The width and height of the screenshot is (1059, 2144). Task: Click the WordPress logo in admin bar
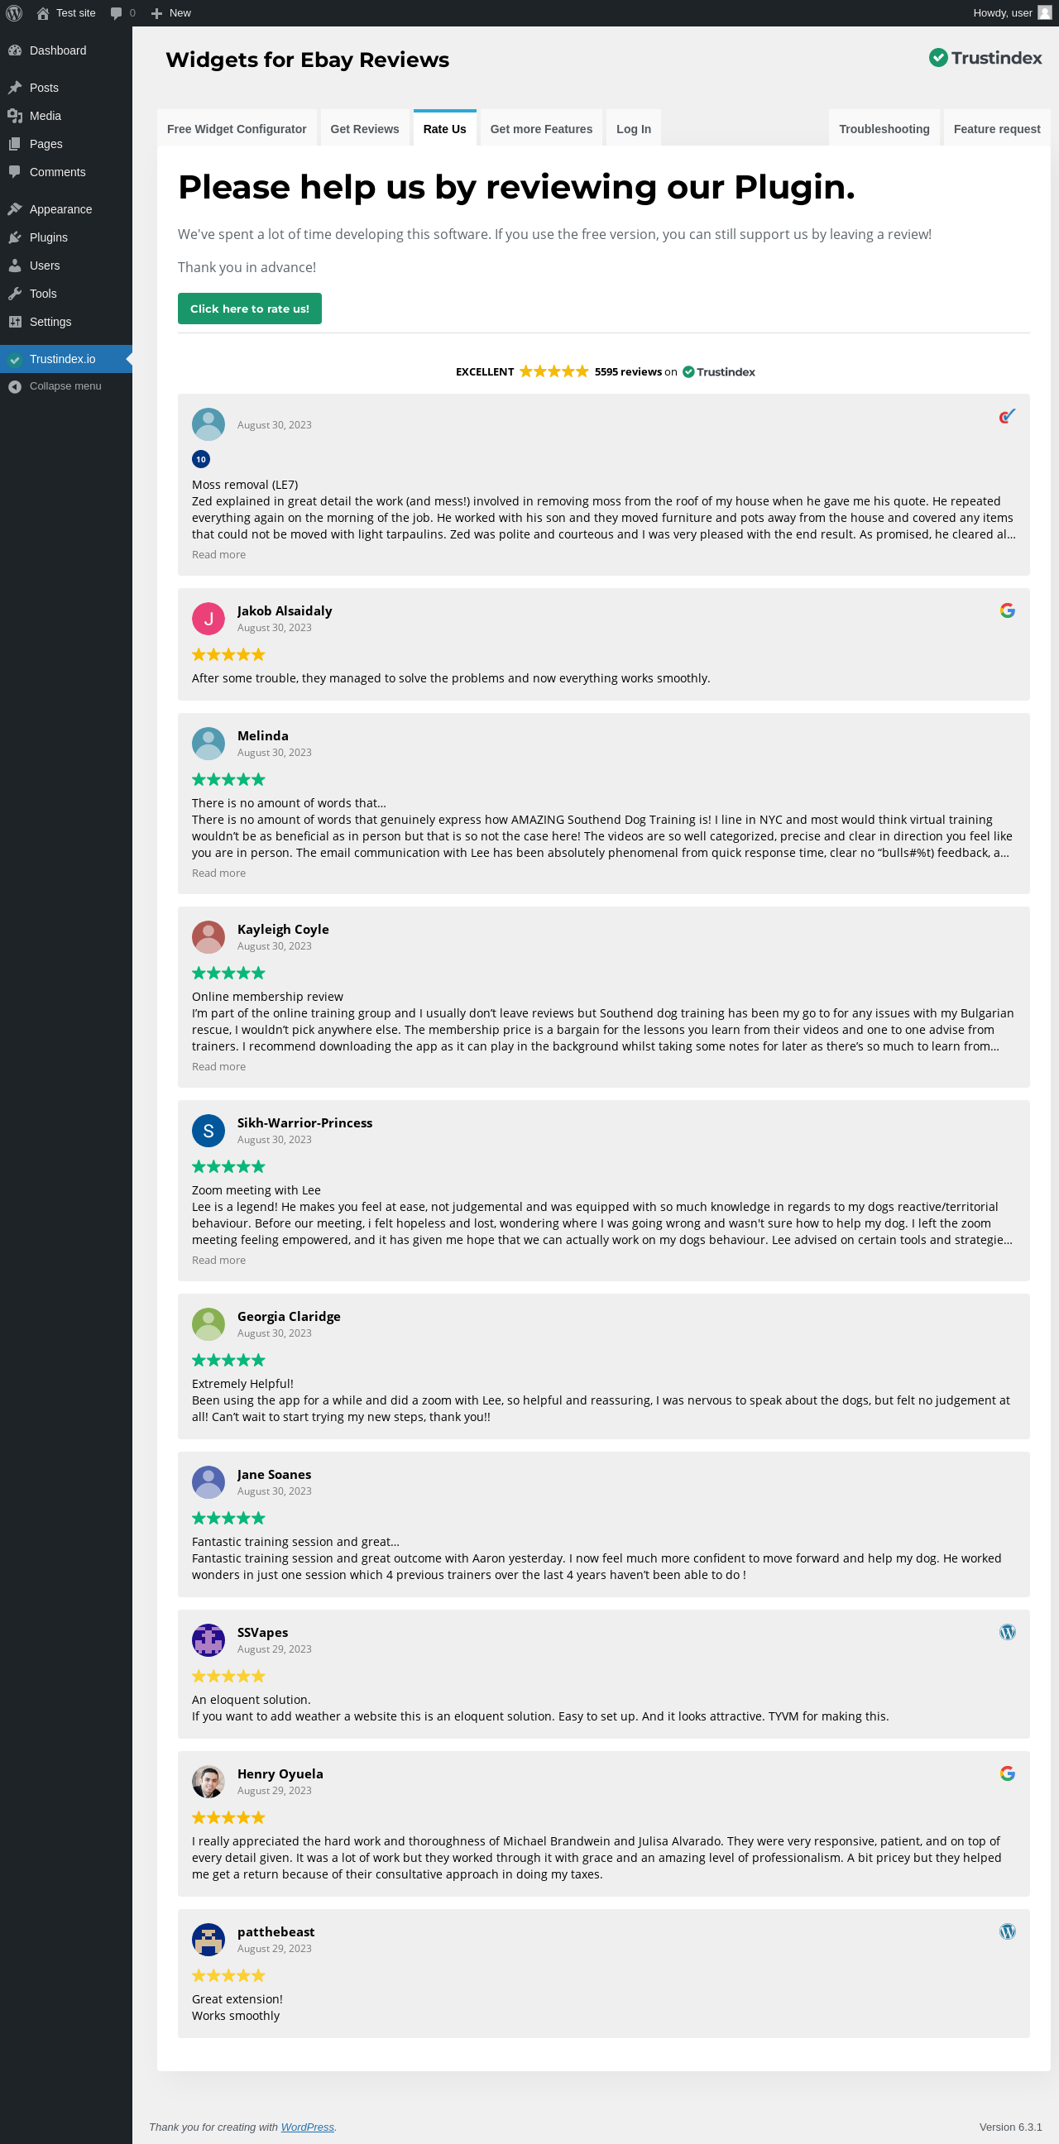tap(14, 13)
